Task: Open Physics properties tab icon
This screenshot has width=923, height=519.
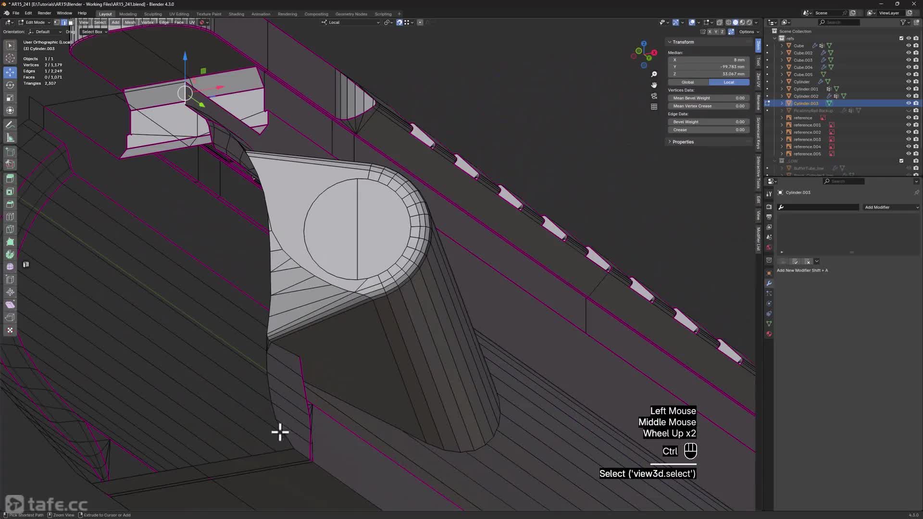Action: (769, 304)
